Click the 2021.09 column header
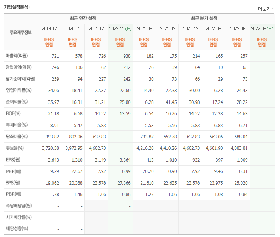This screenshot has height=237, width=280. pos(168,29)
